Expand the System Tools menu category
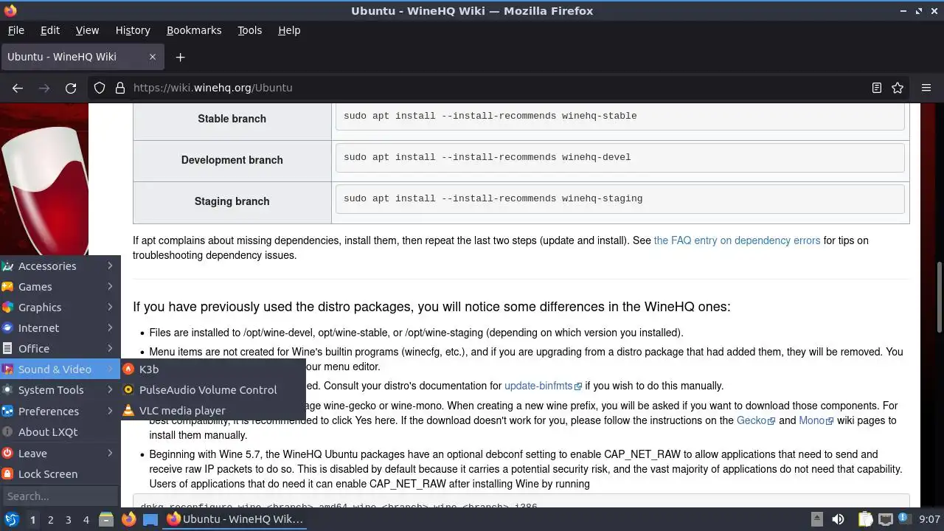 (x=60, y=390)
